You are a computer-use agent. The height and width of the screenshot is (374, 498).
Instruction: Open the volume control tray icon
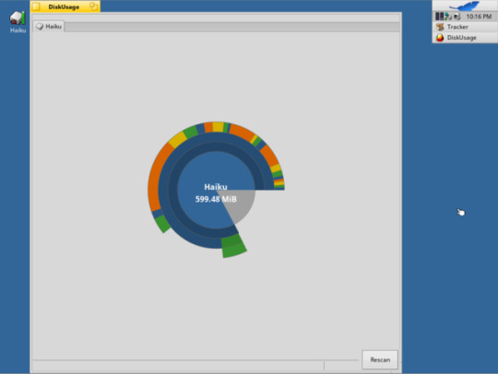coord(457,17)
